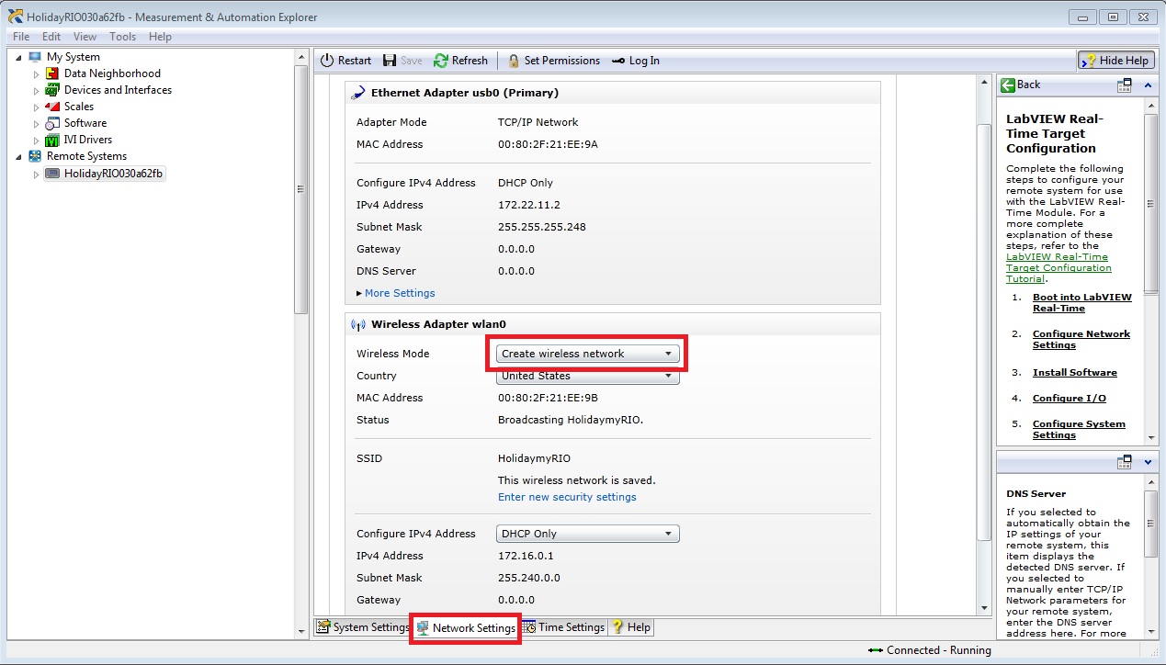Open the Edit menu
Screen dimensions: 1166x665
tap(51, 37)
